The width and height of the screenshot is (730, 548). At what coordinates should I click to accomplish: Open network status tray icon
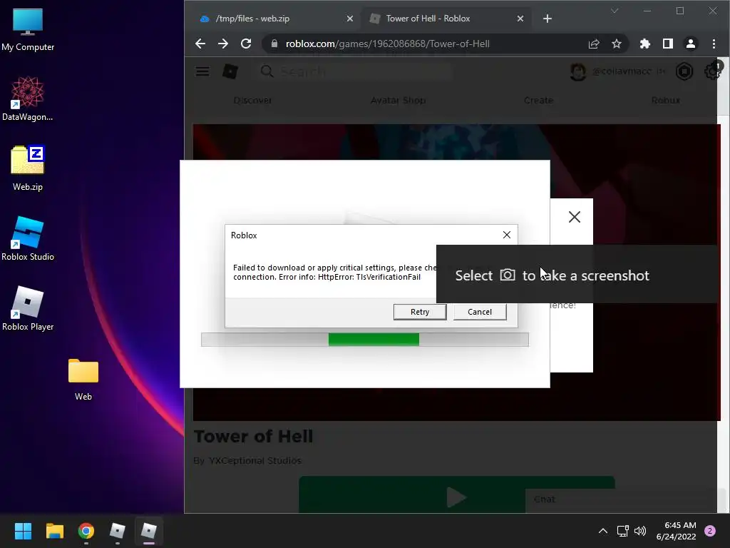[x=622, y=531]
